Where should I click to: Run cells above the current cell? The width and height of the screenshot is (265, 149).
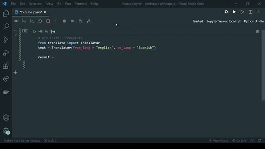pyautogui.click(x=24, y=21)
